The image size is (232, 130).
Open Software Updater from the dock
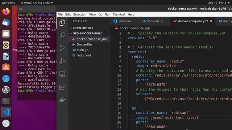[6, 90]
